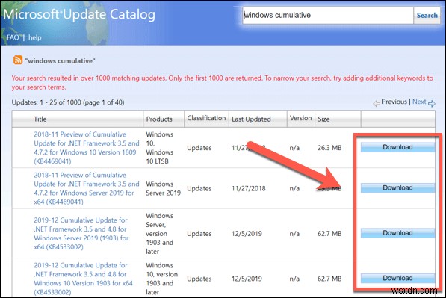The image size is (446, 298).
Task: Open the KB4533002 Windows Server 2019 (1903) title
Action: point(81,234)
